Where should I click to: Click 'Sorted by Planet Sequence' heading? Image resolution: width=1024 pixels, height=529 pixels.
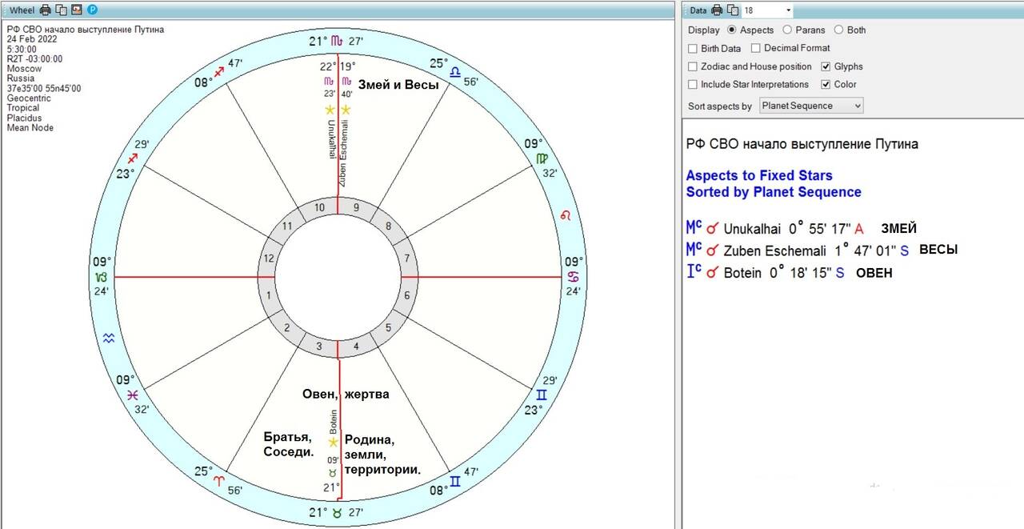click(x=774, y=192)
